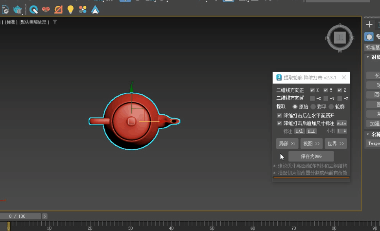
Task: Click the 视图 >> button
Action: tap(312, 143)
